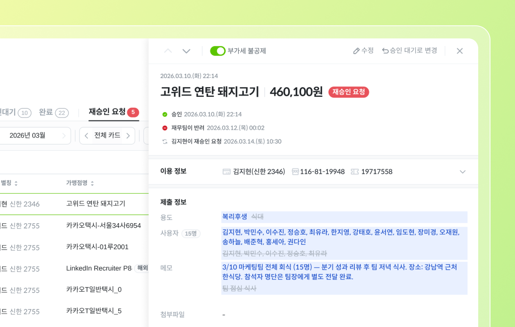Click the memo text starting 3/10 마케팅팀

pyautogui.click(x=340, y=272)
